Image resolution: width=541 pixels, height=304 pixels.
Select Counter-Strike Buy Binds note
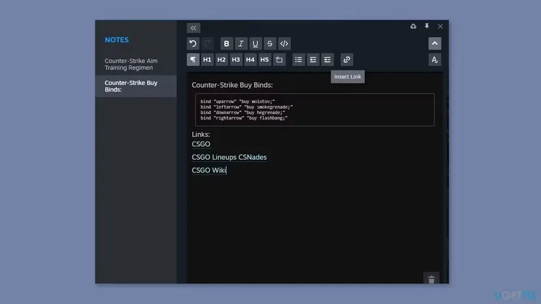point(136,86)
